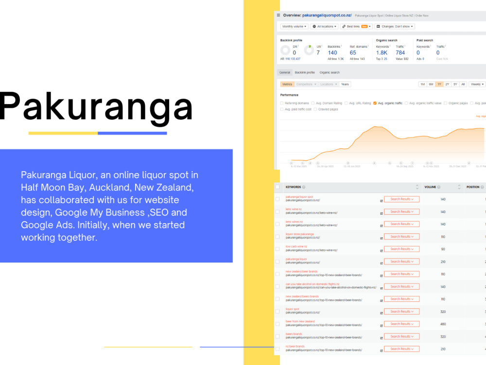Click the help icon next to POSITION header
Viewport: 486px width, 365px height.
coord(482,187)
